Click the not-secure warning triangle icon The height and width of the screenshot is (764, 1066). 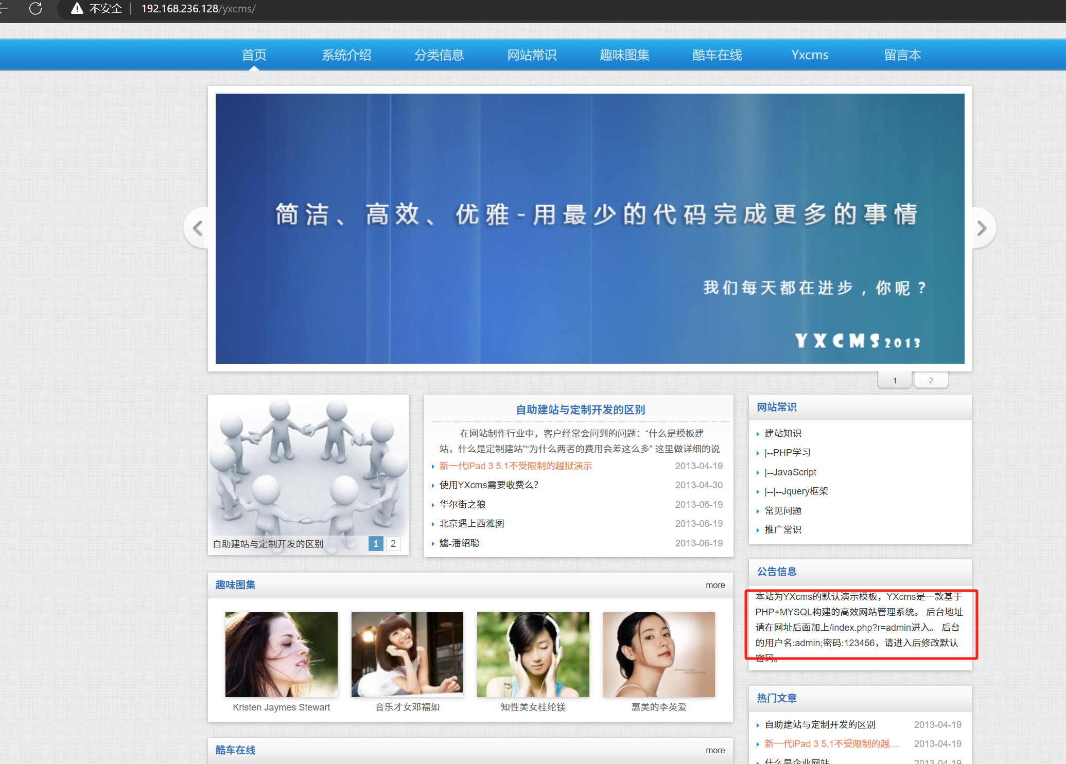[x=77, y=9]
